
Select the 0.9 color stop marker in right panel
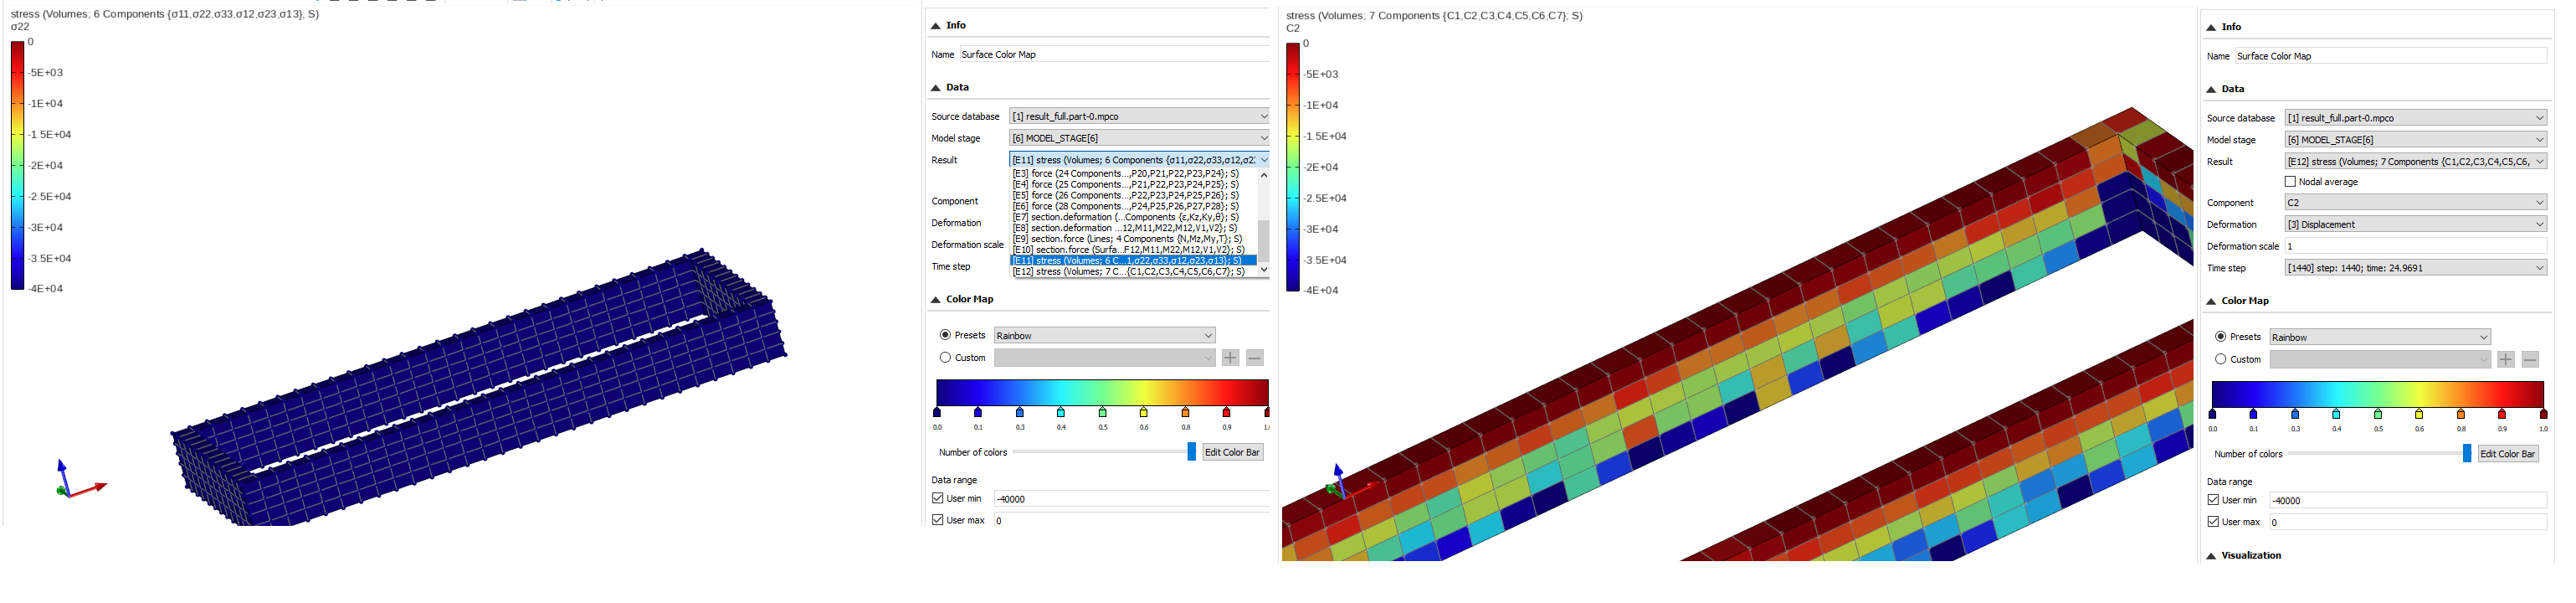tap(2502, 414)
